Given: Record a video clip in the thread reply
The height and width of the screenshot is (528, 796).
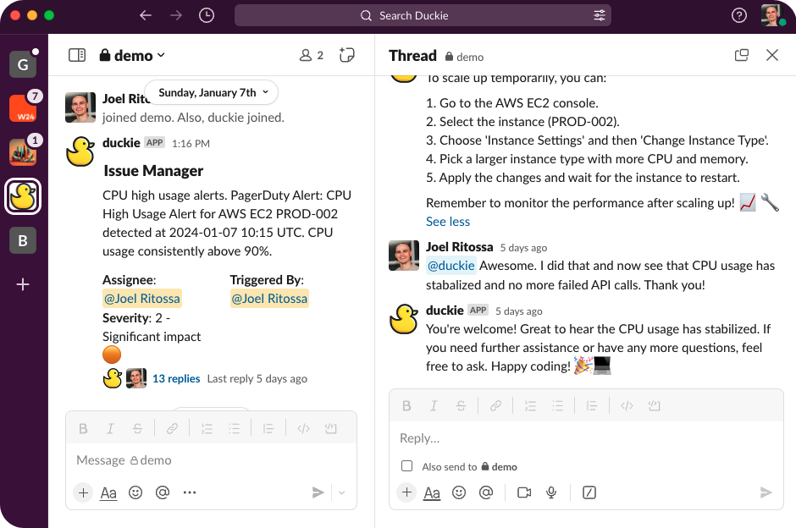Looking at the screenshot, I should (x=524, y=492).
